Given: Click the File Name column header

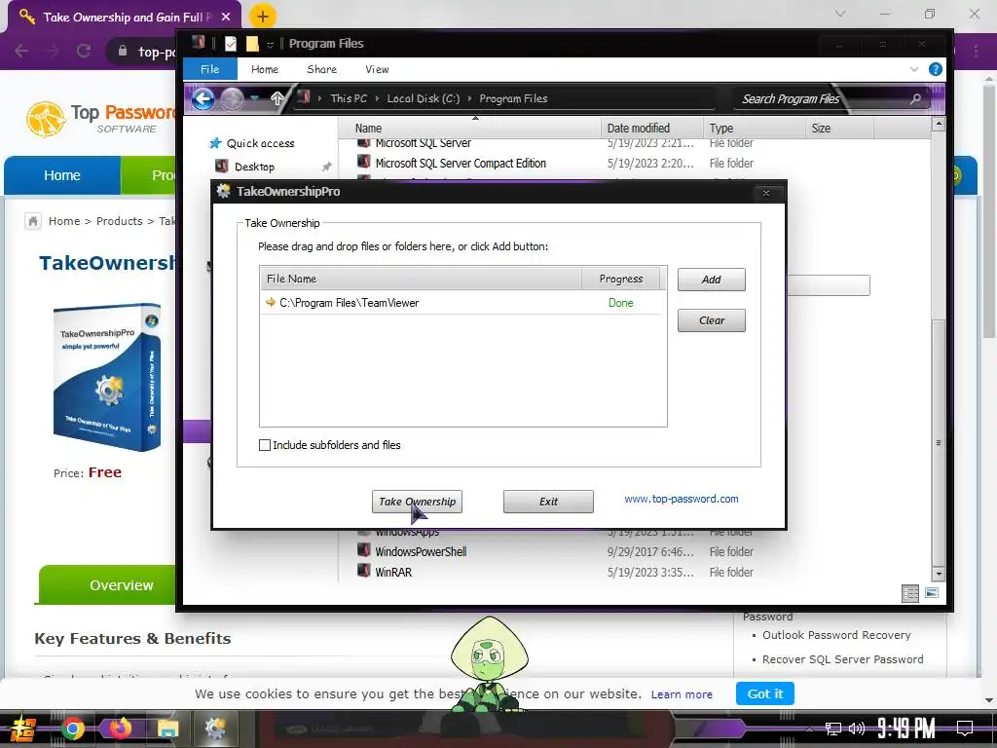Looking at the screenshot, I should pyautogui.click(x=421, y=279).
